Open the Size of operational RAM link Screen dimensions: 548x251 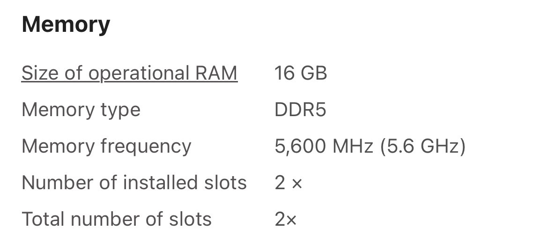[x=129, y=74]
